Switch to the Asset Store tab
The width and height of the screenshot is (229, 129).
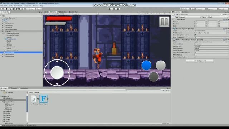coord(73,12)
